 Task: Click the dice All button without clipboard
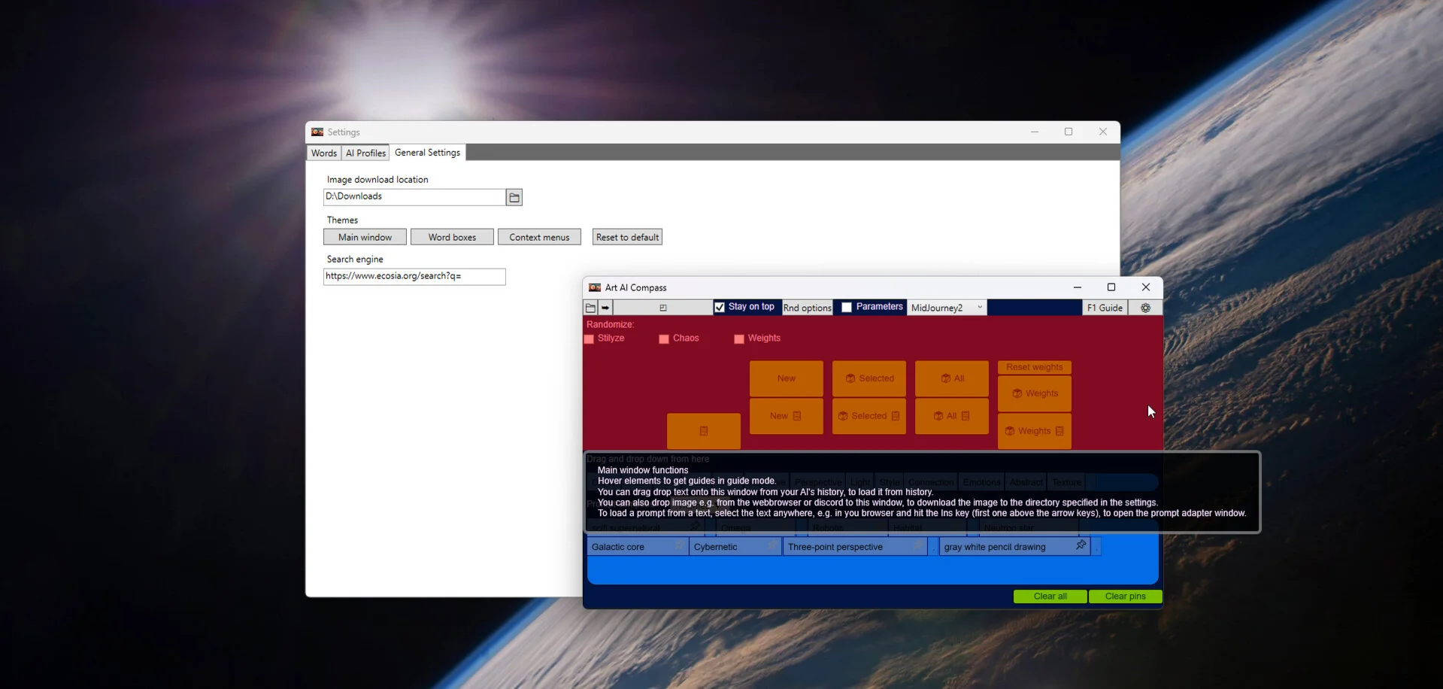952,378
